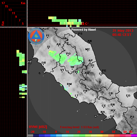Screen dimensions: 137x137
Task: Click the VT city label
Action: pyautogui.click(x=62, y=70)
